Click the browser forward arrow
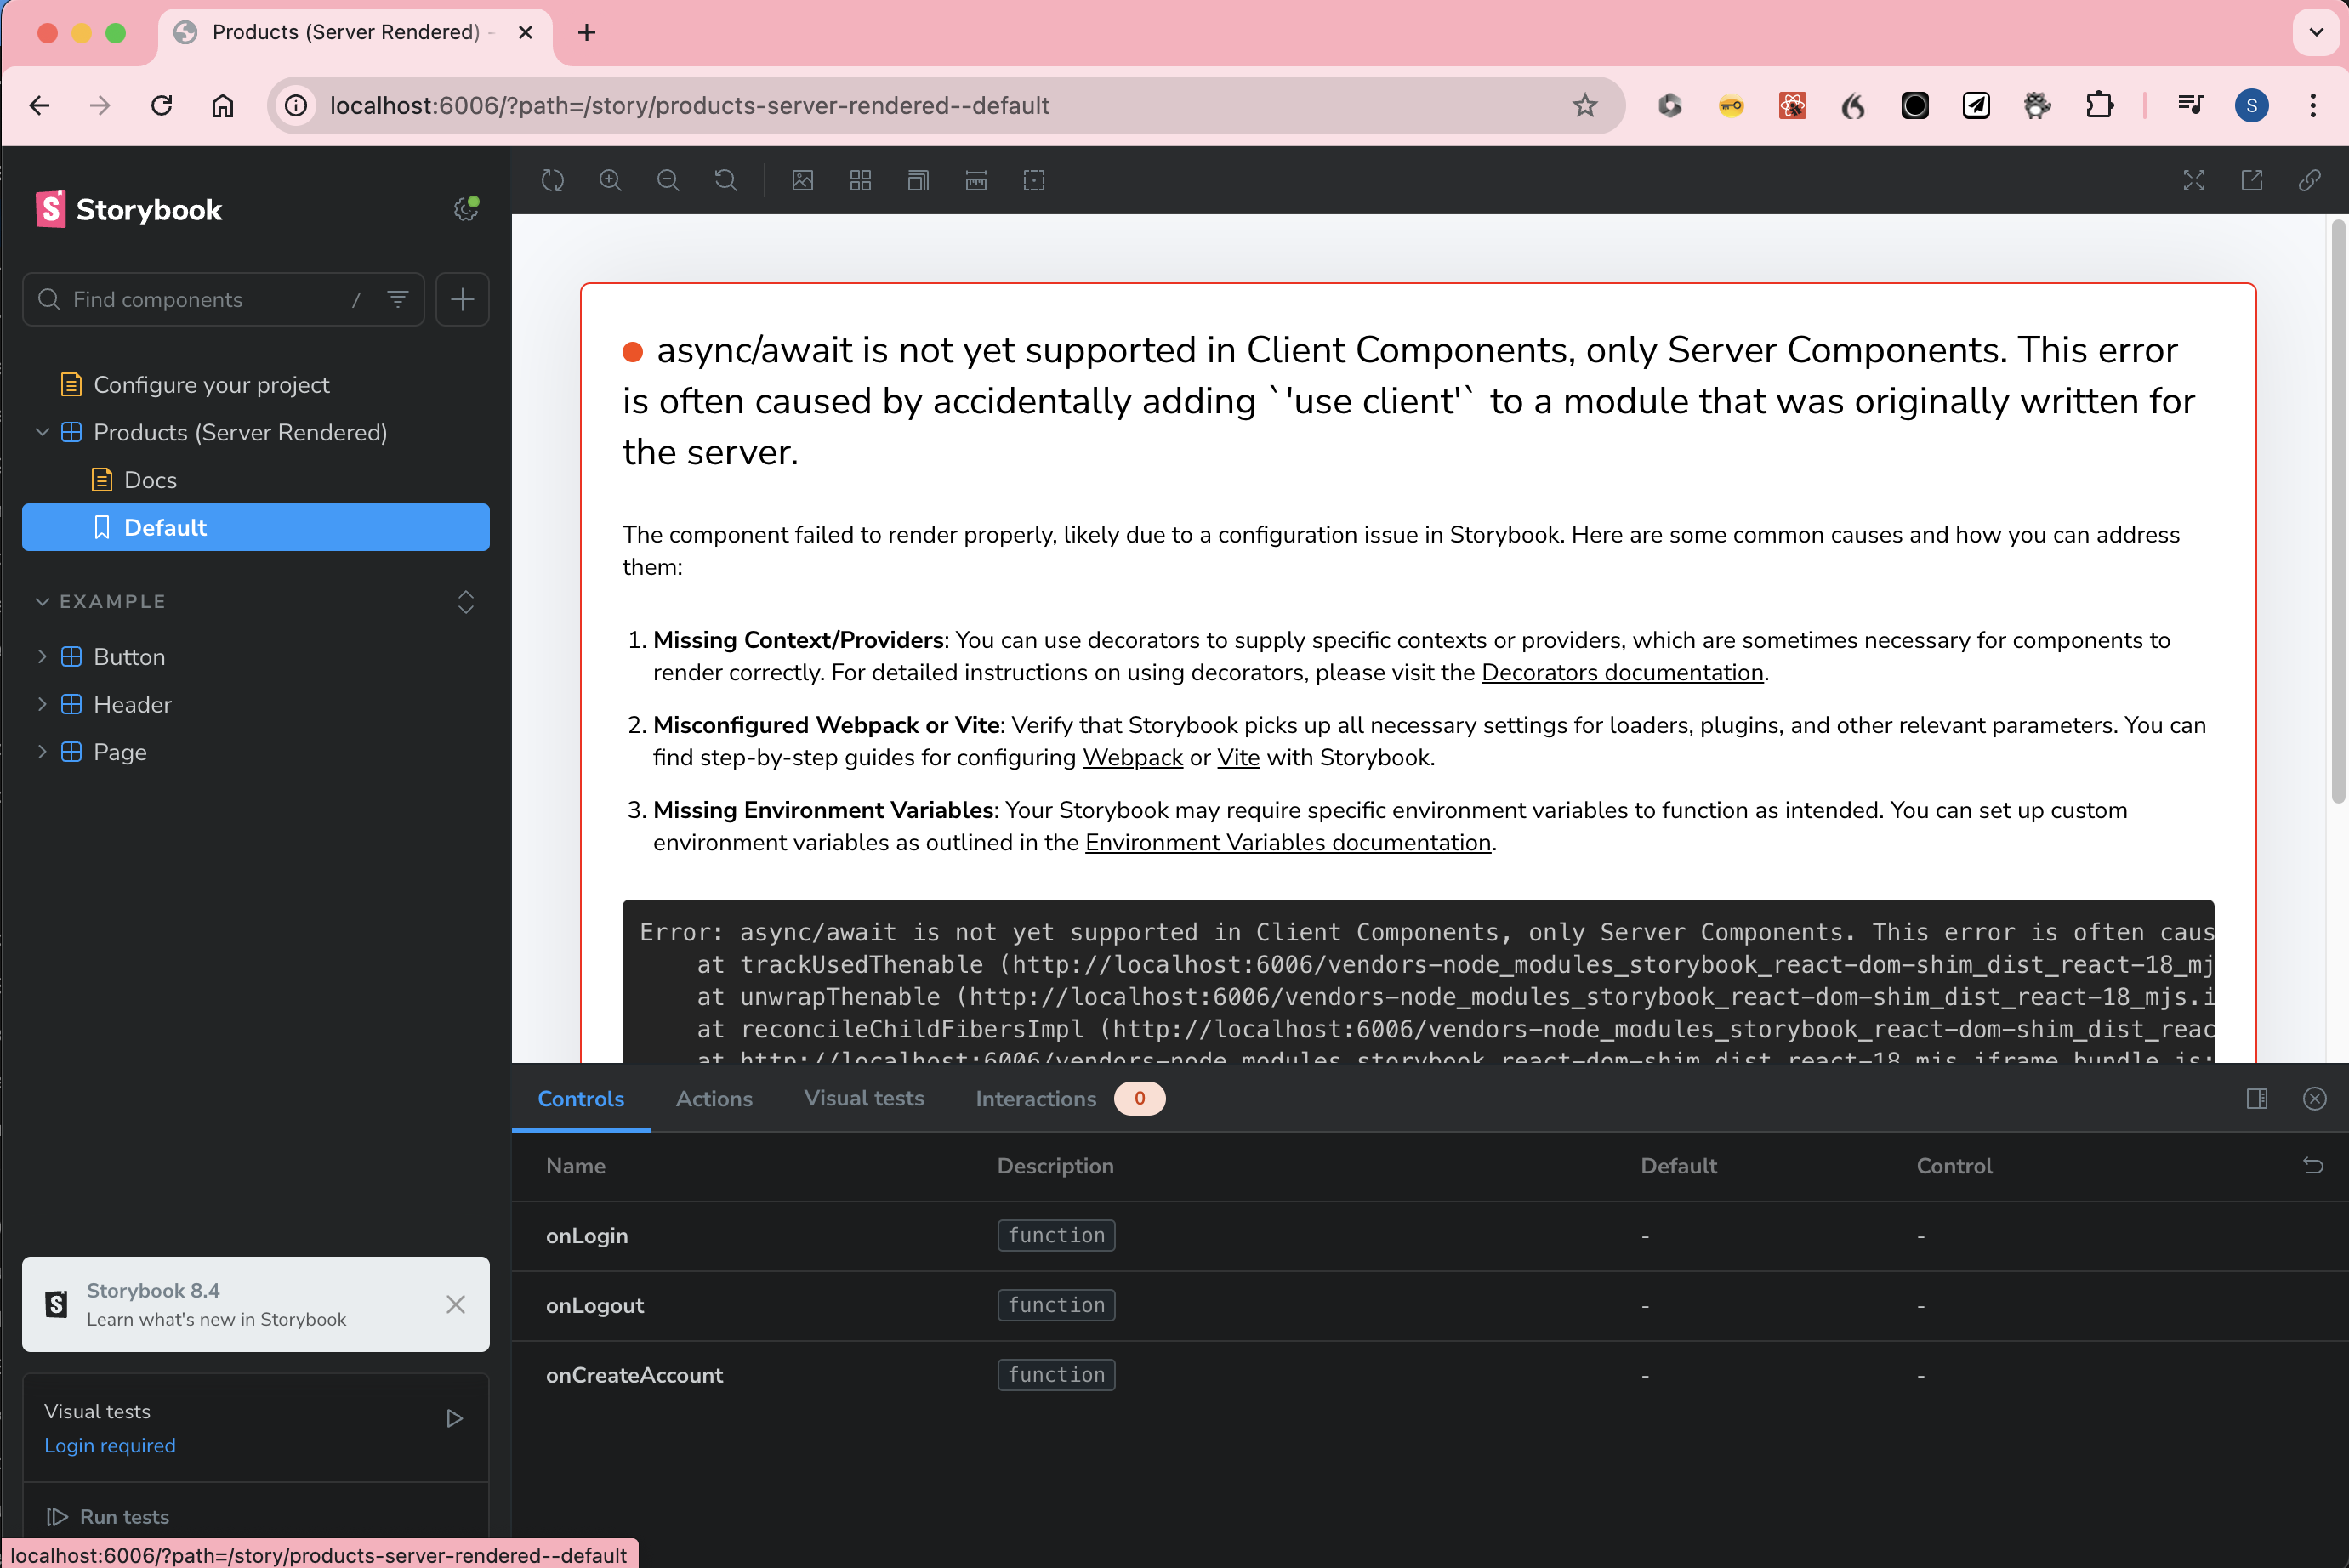The height and width of the screenshot is (1568, 2349). point(100,105)
